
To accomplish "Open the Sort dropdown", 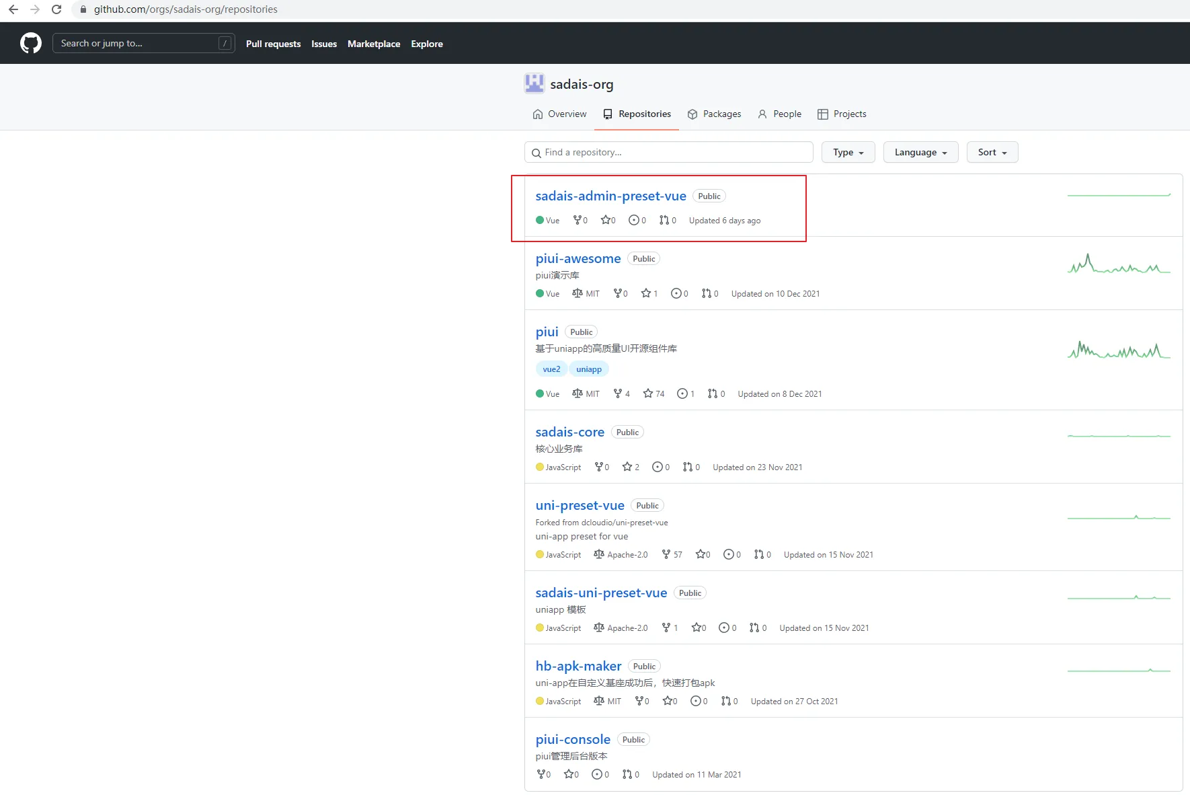I will point(992,152).
